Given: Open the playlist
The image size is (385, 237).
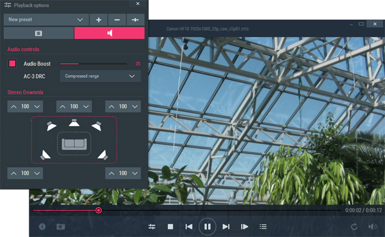Looking at the screenshot, I should coord(263,226).
